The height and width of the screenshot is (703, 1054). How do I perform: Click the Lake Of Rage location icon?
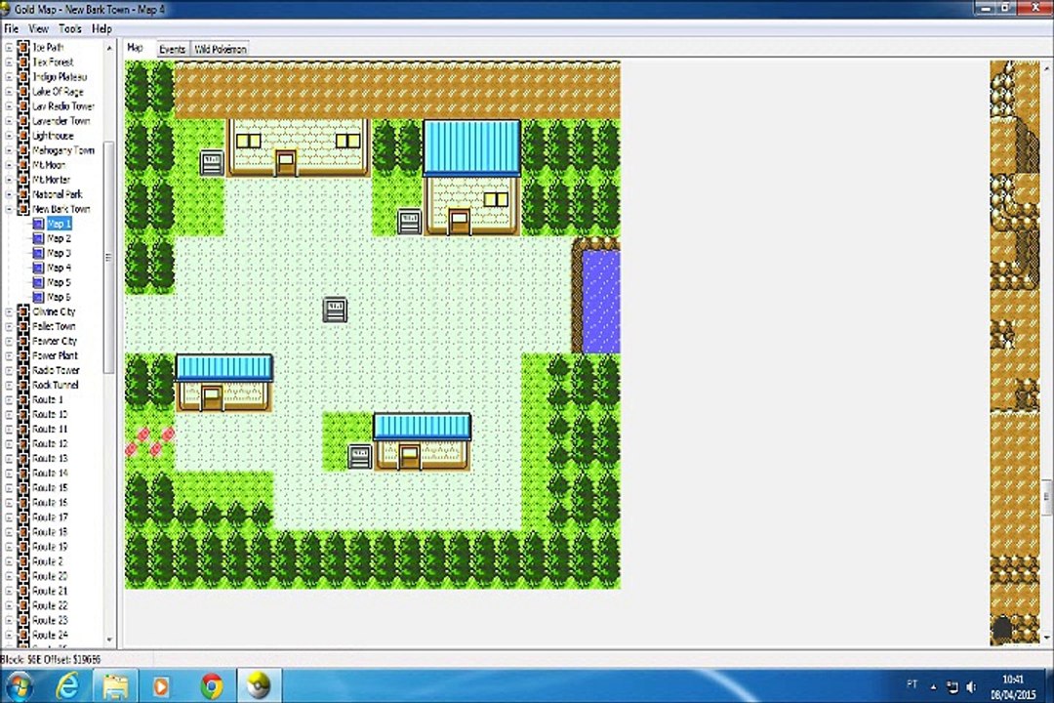tap(23, 92)
